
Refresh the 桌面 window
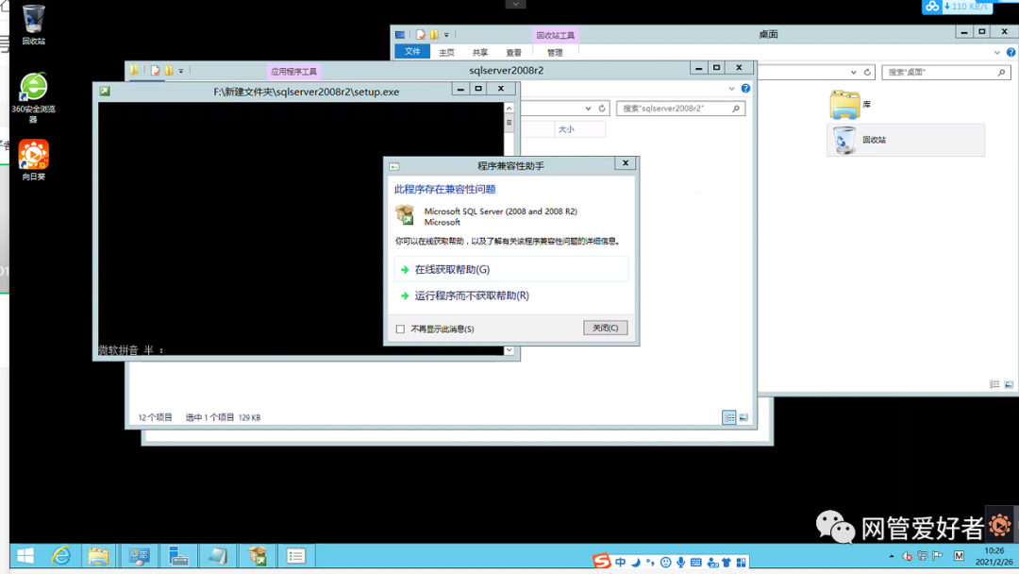click(x=867, y=72)
